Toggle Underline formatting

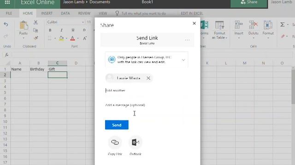[x=73, y=30]
